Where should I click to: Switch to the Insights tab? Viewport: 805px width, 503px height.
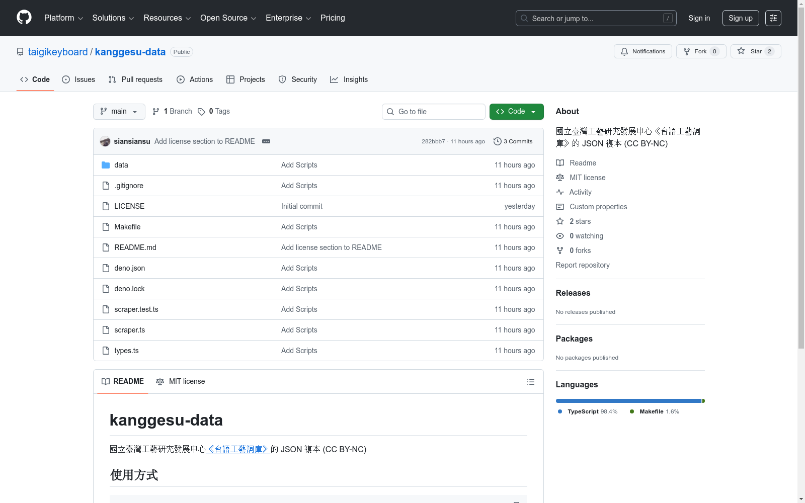click(x=349, y=79)
